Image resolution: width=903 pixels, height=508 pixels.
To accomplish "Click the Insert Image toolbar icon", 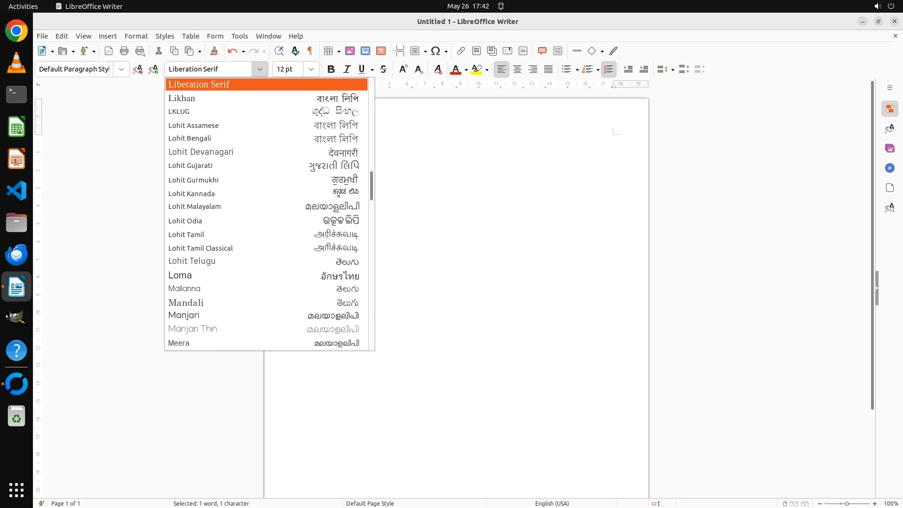I will (349, 51).
